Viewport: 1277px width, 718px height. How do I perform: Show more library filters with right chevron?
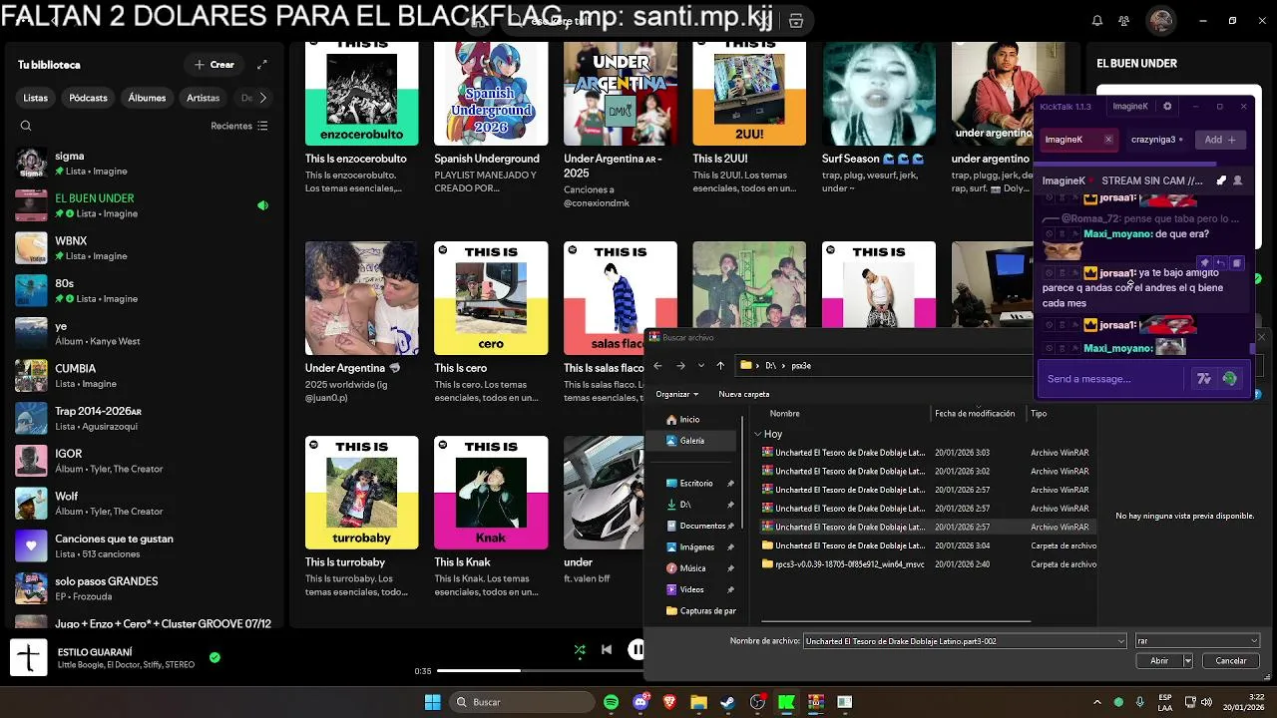tap(262, 98)
